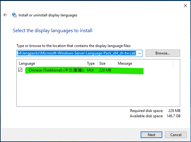The height and width of the screenshot is (142, 191).
Task: Proceed with the Next button
Action: [151, 135]
